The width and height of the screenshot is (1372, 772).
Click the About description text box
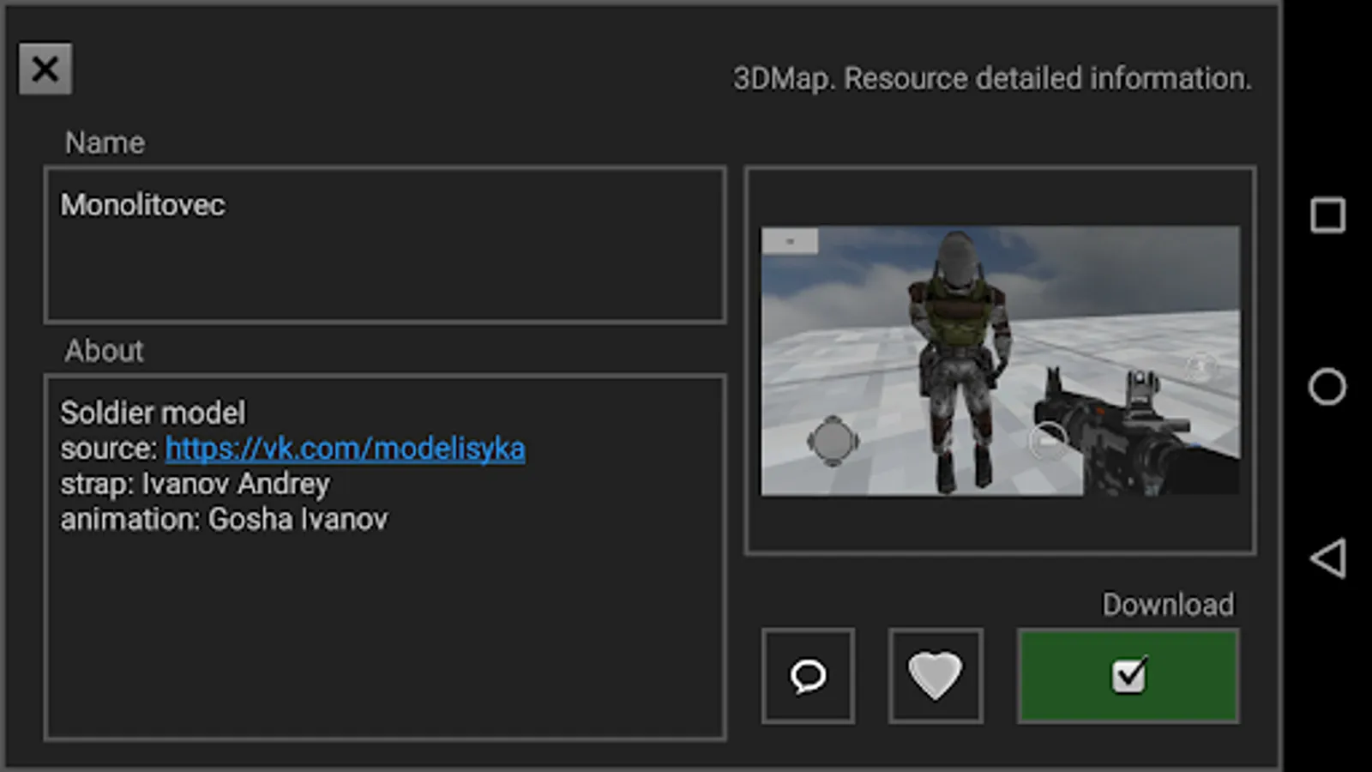pyautogui.click(x=385, y=557)
